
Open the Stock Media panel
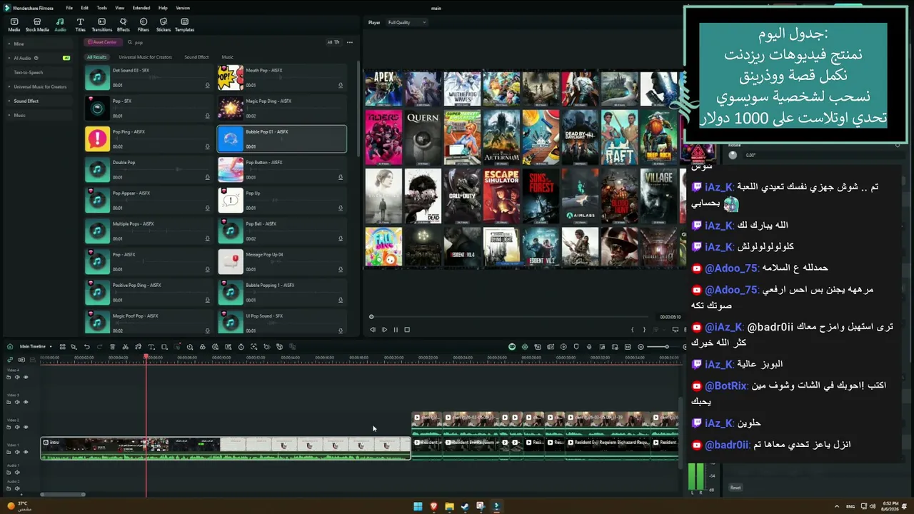(x=37, y=25)
